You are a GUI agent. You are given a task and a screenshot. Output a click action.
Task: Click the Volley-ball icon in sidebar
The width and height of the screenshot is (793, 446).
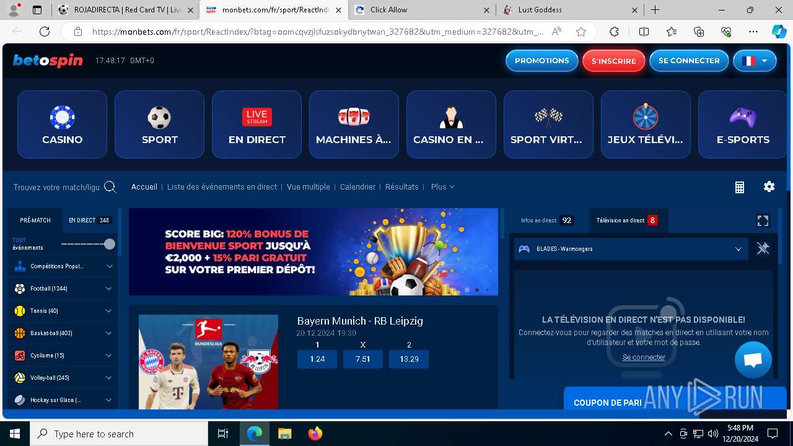coord(20,378)
